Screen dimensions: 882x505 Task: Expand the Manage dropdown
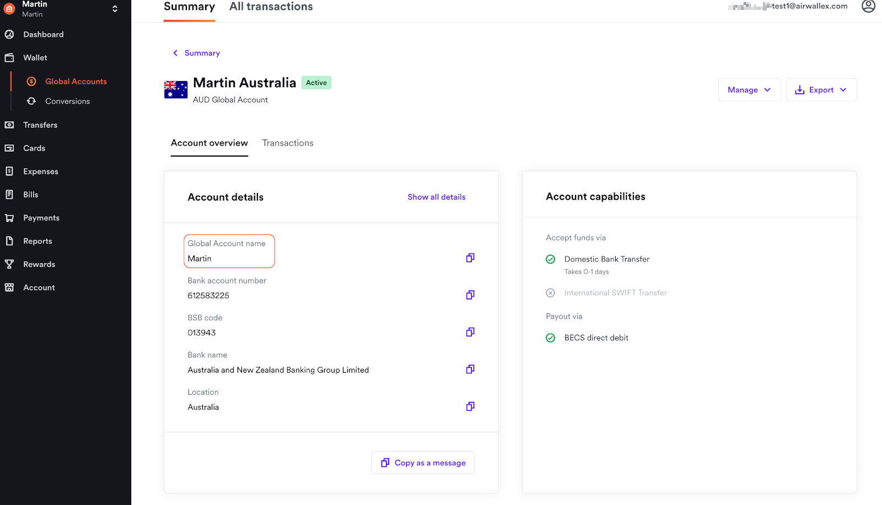749,90
